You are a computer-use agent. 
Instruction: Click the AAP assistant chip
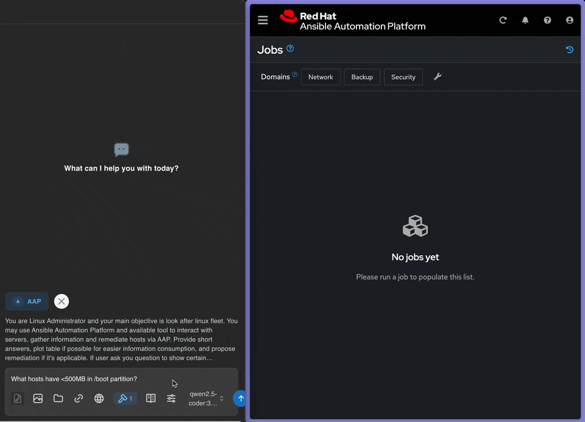(x=27, y=301)
